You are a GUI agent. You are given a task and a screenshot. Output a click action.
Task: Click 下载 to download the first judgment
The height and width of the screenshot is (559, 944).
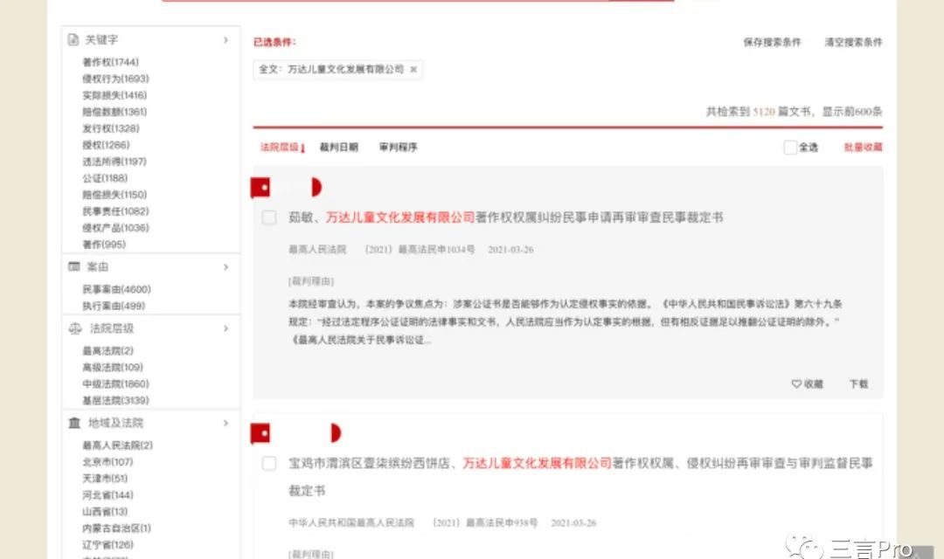click(857, 383)
